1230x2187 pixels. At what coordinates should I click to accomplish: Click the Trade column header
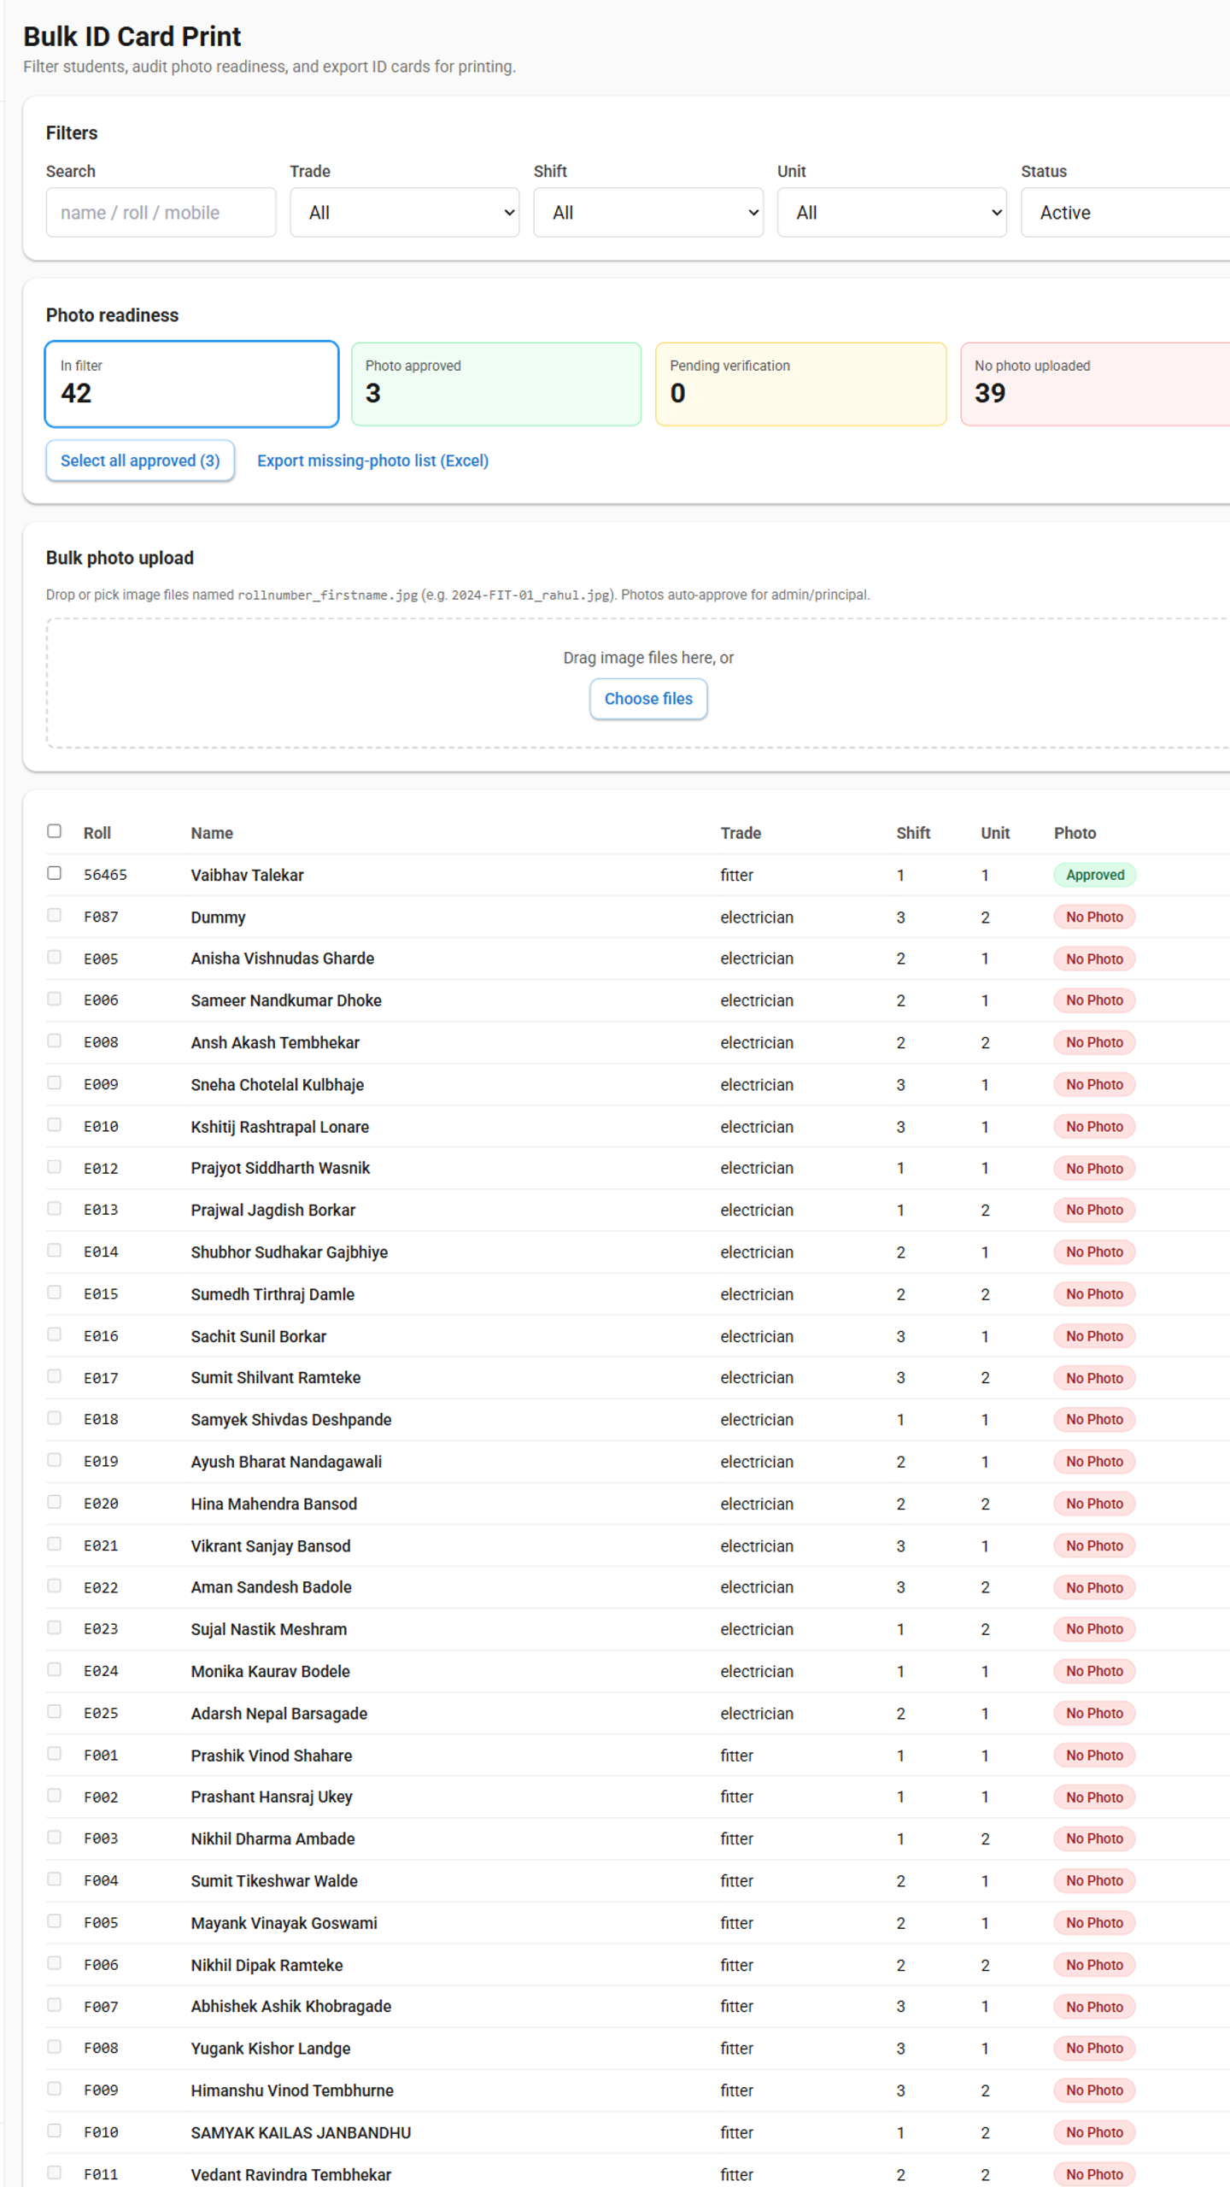tap(741, 833)
